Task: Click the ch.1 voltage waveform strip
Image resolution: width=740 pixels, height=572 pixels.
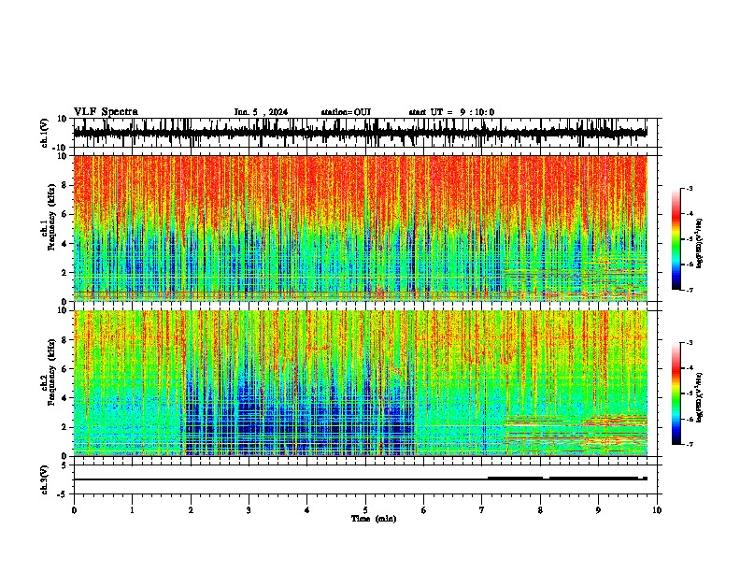Action: [x=361, y=133]
